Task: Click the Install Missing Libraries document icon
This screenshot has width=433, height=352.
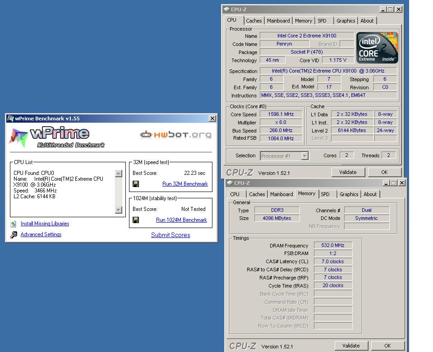Action: point(13,224)
